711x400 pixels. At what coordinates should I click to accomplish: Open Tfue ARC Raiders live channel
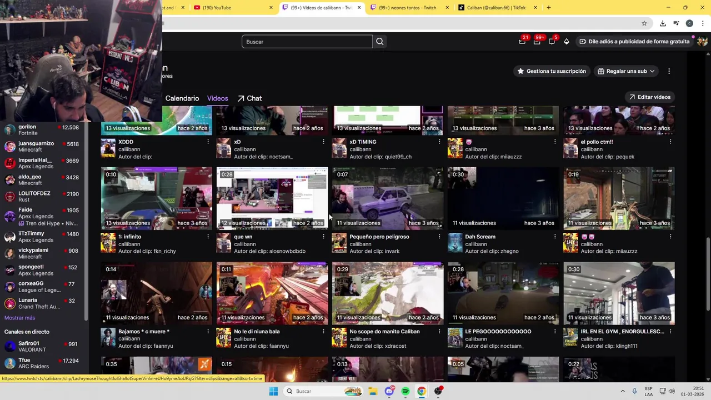pyautogui.click(x=42, y=363)
